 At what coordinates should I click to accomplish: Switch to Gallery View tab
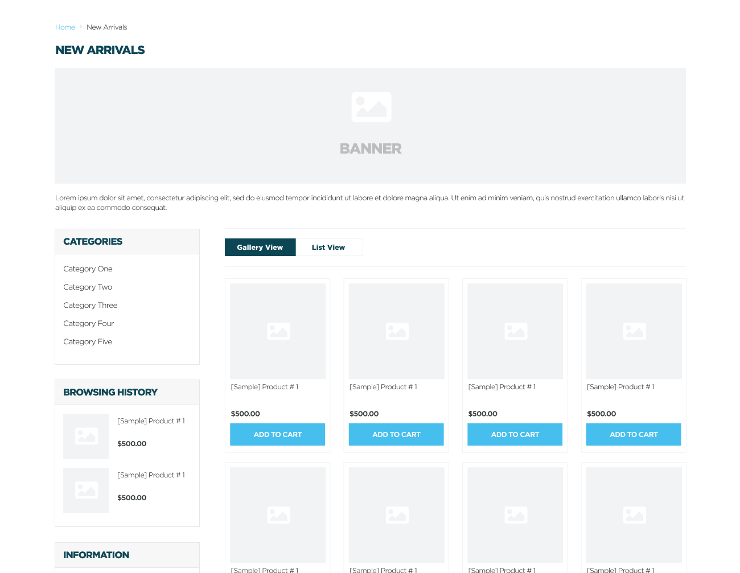(260, 248)
